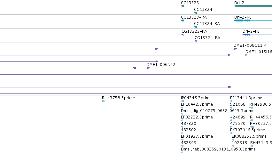Screen dimensions: 272x154
Task: Select the CG13323-PA protein glyph
Action: (183, 35)
